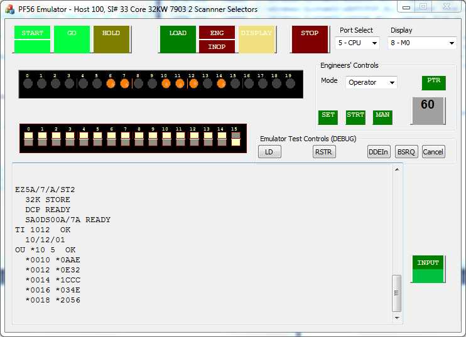Hit the bright green GO button
Screen dimensions: 466x337
point(72,40)
